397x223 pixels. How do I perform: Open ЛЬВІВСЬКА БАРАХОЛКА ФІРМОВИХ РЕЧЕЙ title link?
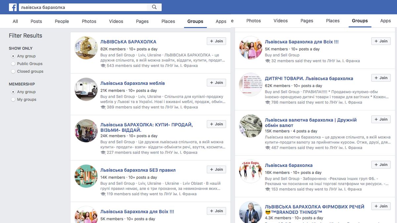315,209
